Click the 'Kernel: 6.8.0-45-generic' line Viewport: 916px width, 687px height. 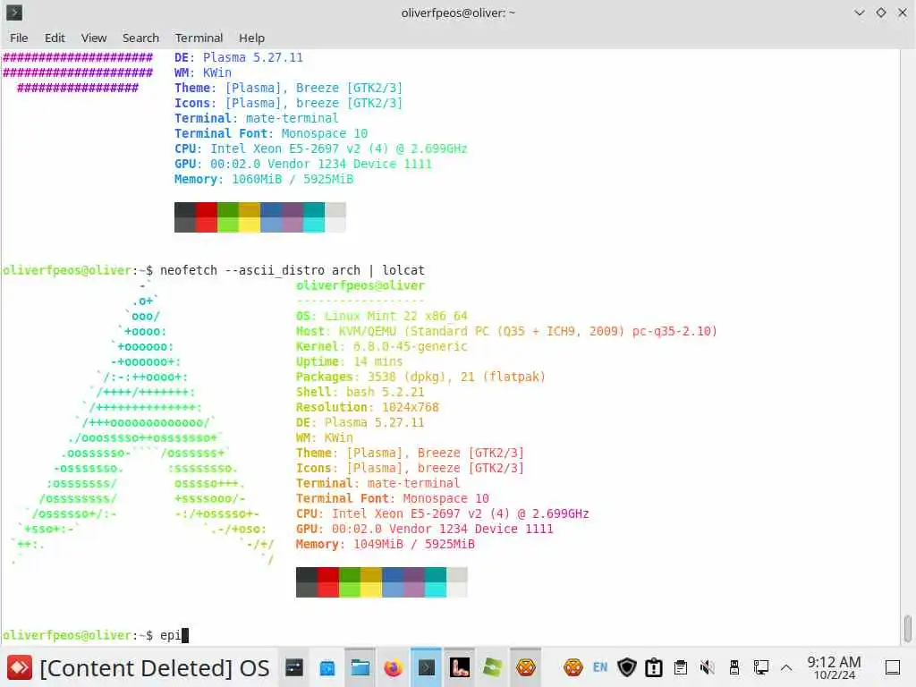click(381, 346)
